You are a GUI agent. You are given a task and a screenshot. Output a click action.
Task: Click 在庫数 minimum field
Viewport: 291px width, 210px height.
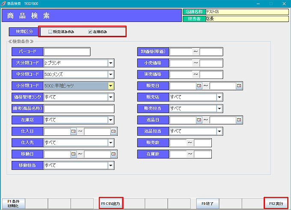[178, 154]
